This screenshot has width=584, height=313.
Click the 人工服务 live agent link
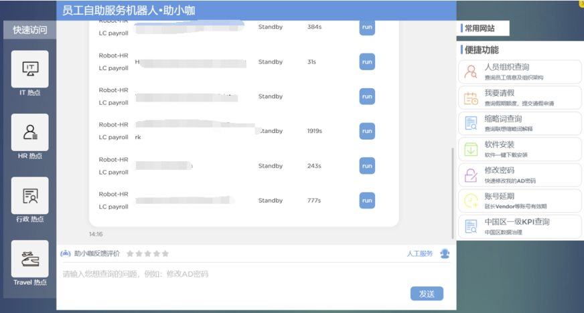(420, 254)
